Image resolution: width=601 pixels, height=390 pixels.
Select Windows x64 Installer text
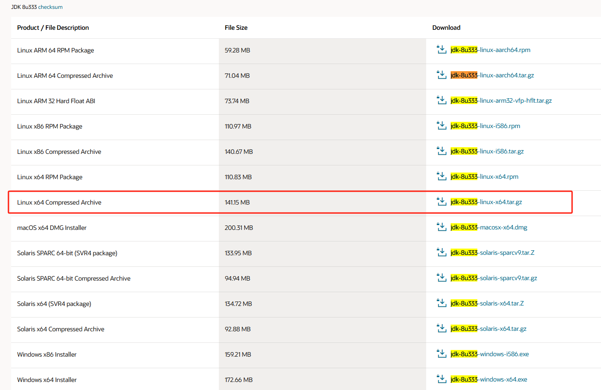[47, 380]
